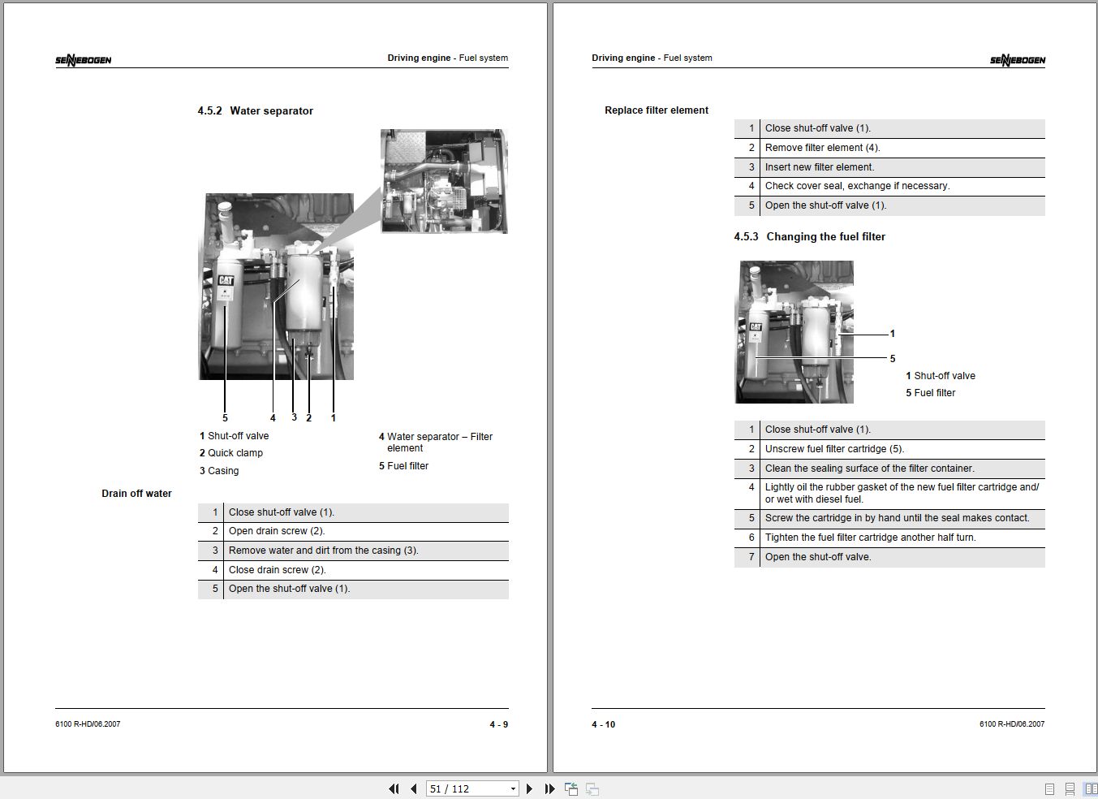Click legend '3 Casing'
The image size is (1098, 799).
tap(219, 471)
